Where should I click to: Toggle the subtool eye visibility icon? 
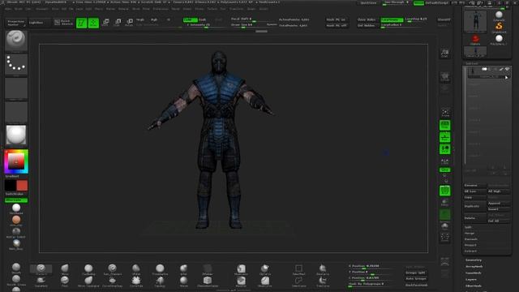(x=507, y=69)
